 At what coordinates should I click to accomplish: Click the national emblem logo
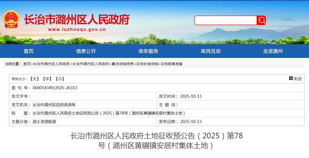pyautogui.click(x=11, y=19)
